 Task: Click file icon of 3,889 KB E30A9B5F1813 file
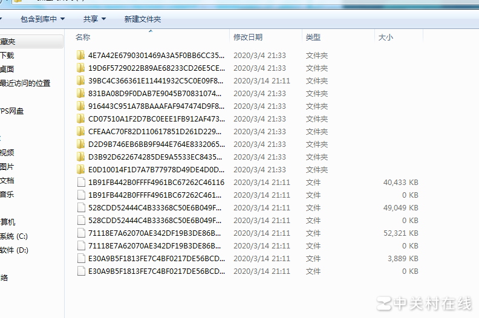click(81, 259)
